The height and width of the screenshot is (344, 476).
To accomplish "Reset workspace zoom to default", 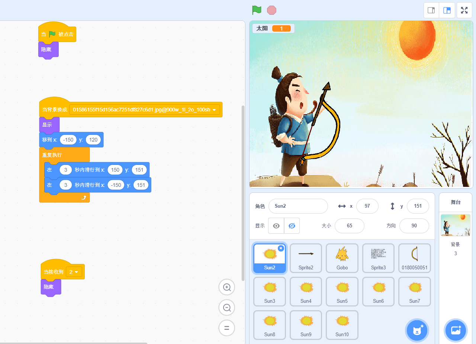I will click(x=226, y=328).
